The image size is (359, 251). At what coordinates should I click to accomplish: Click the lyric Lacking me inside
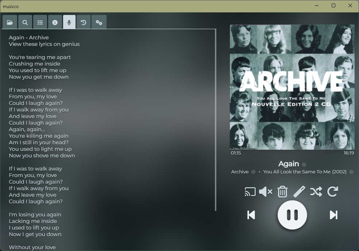coord(33,221)
